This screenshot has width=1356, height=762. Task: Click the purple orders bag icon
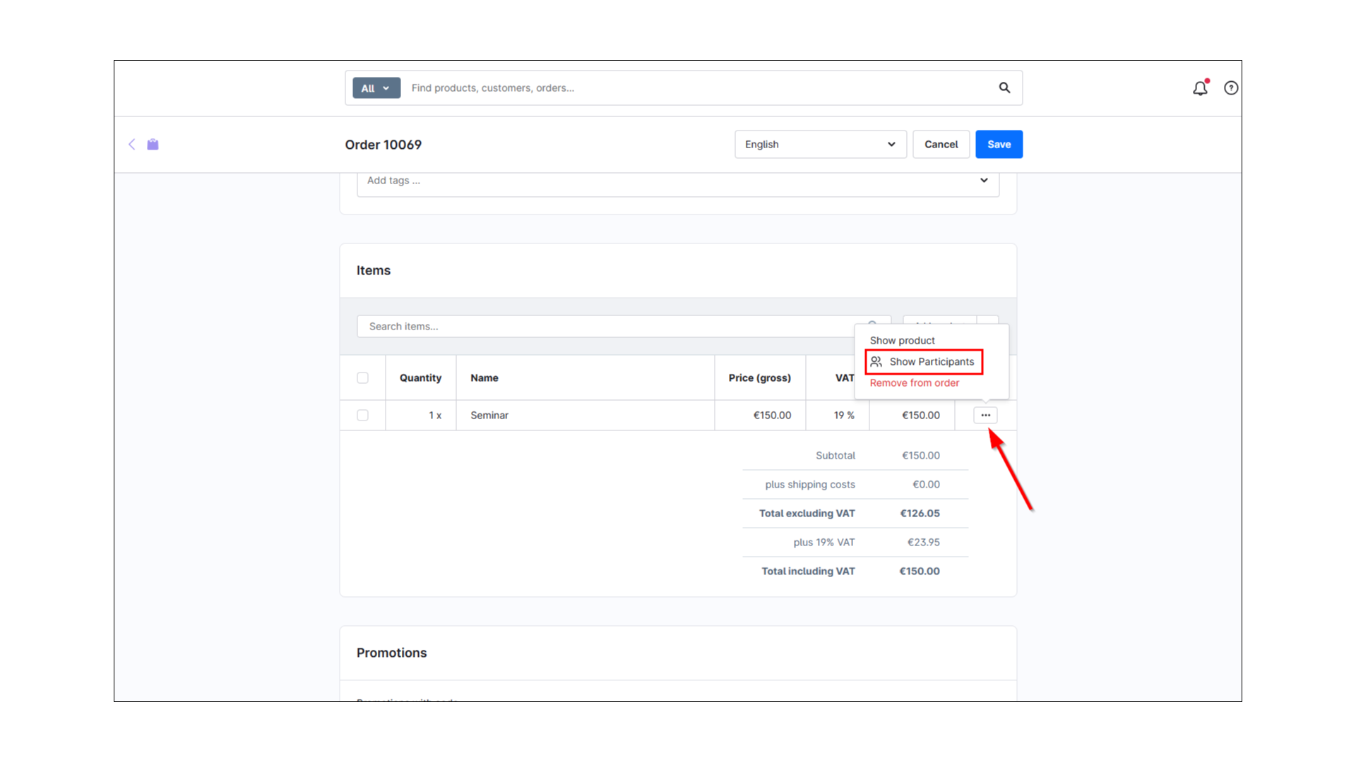[153, 145]
